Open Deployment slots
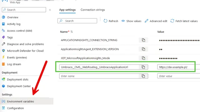200x112 pixels. click(x=17, y=80)
